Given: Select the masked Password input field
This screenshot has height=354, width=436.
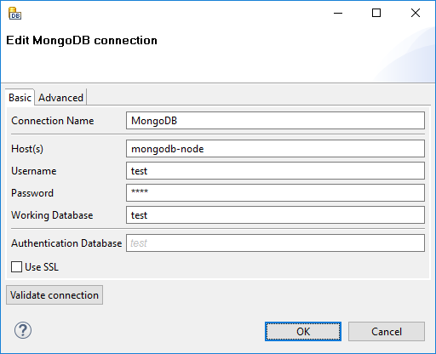Looking at the screenshot, I should pos(275,193).
